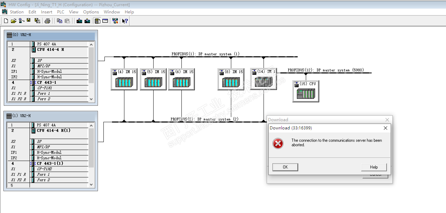Image resolution: width=446 pixels, height=213 pixels.
Task: Click PROFIBUS(2): DP master system (2) label
Action: tap(204, 119)
